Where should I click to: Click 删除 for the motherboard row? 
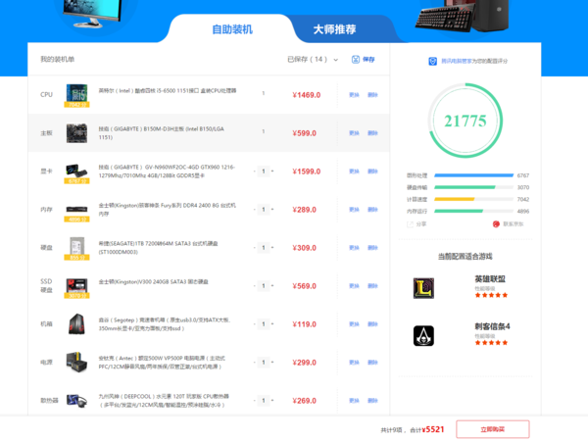(x=371, y=133)
